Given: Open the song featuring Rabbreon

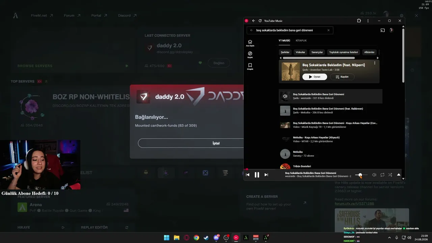Looking at the screenshot, I should coord(330,111).
